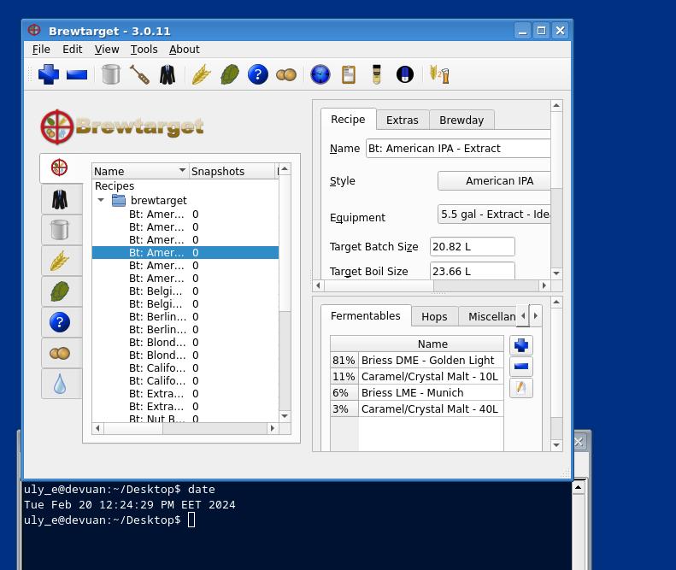Viewport: 676px width, 570px height.
Task: Add a fermentable with the plus button
Action: (521, 345)
